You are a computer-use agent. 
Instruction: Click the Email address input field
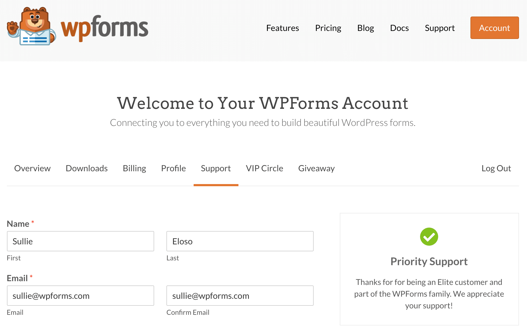(x=81, y=296)
